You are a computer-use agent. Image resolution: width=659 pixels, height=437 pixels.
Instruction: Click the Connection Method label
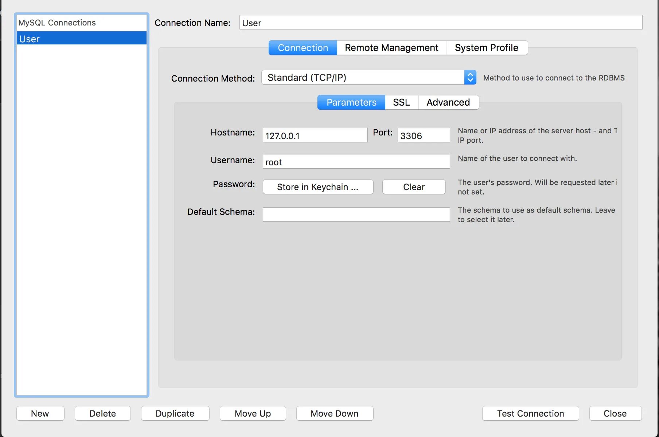coord(213,78)
